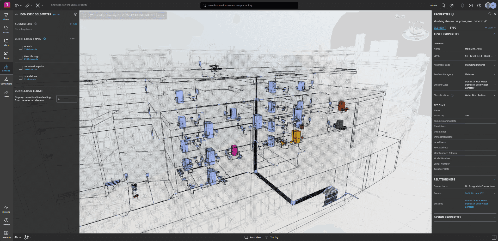
Task: Tick the Termination point checkbox
Action: point(21,68)
